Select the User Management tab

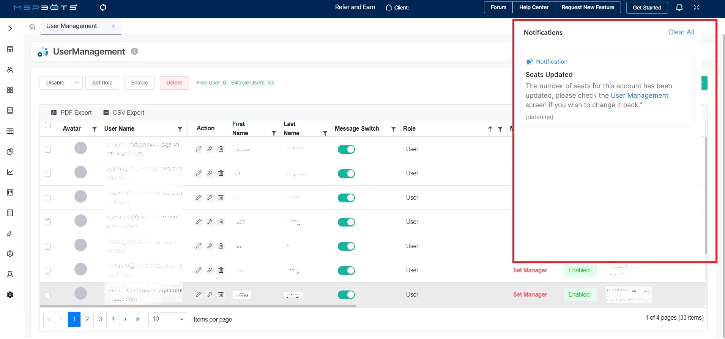[x=72, y=26]
